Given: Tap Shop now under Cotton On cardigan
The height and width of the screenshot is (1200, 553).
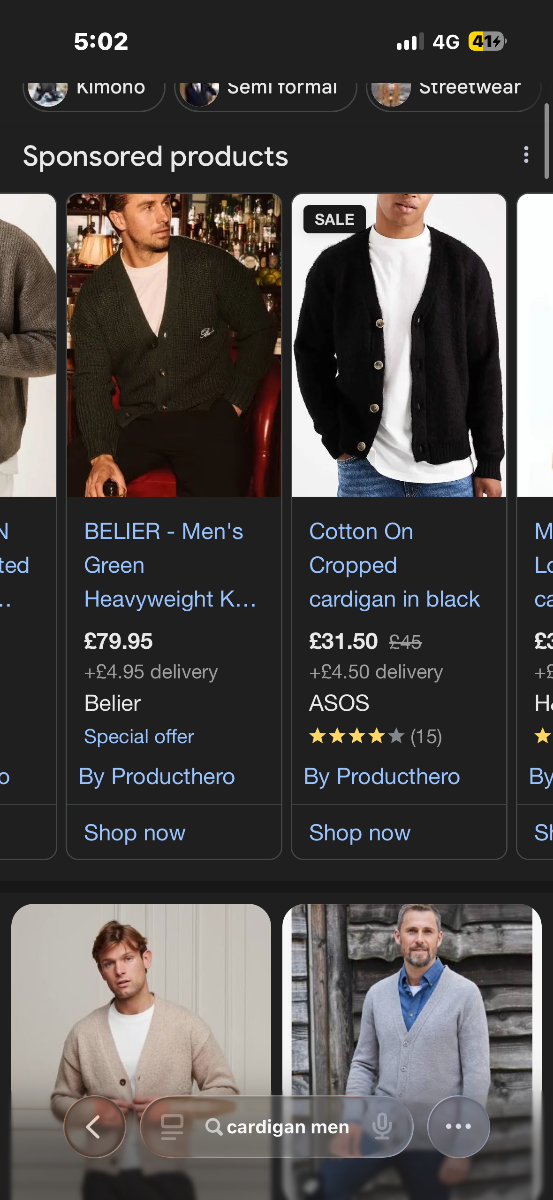Looking at the screenshot, I should pyautogui.click(x=360, y=833).
